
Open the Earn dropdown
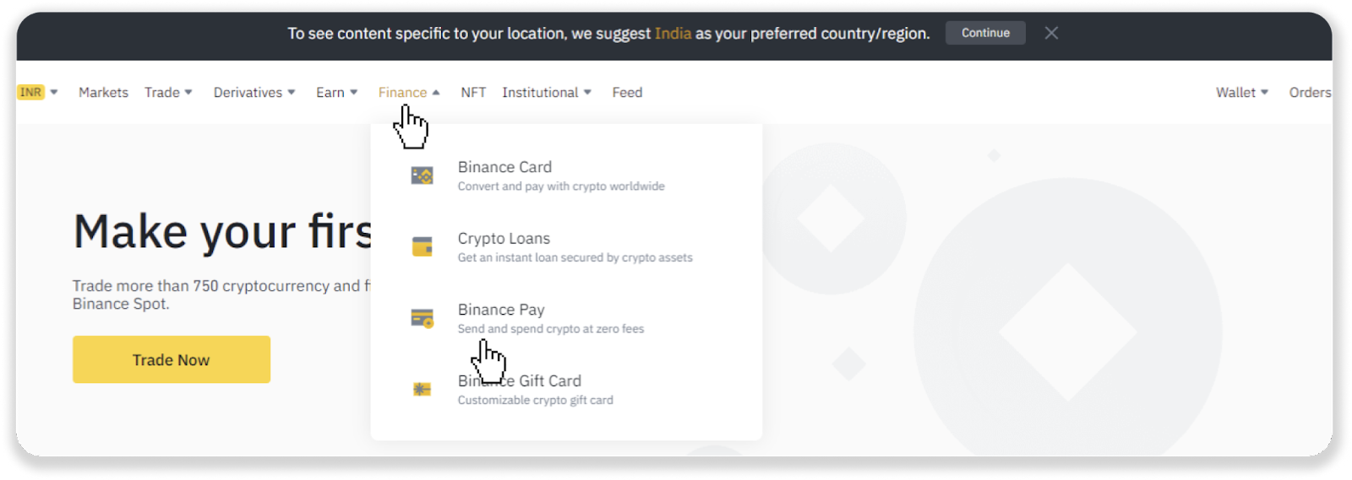[x=337, y=92]
